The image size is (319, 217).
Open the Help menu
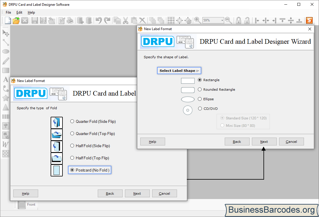coord(31,12)
